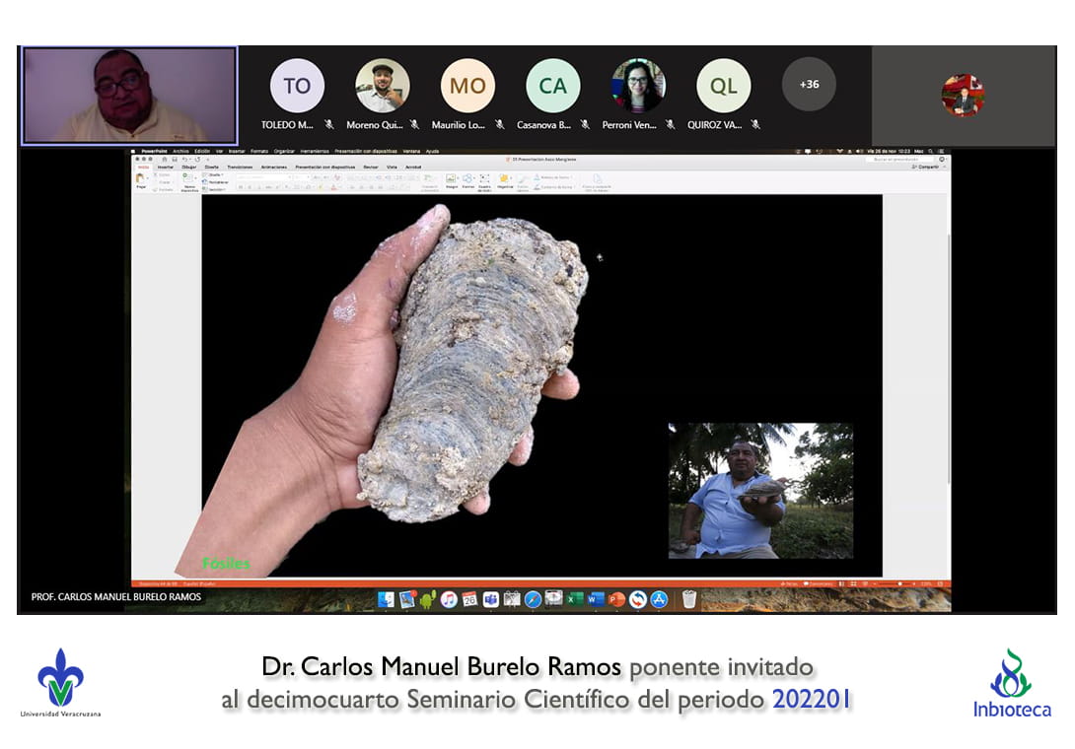Insert a picture with the Imagen icon
Viewport: 1075px width, 749px height.
click(x=452, y=178)
